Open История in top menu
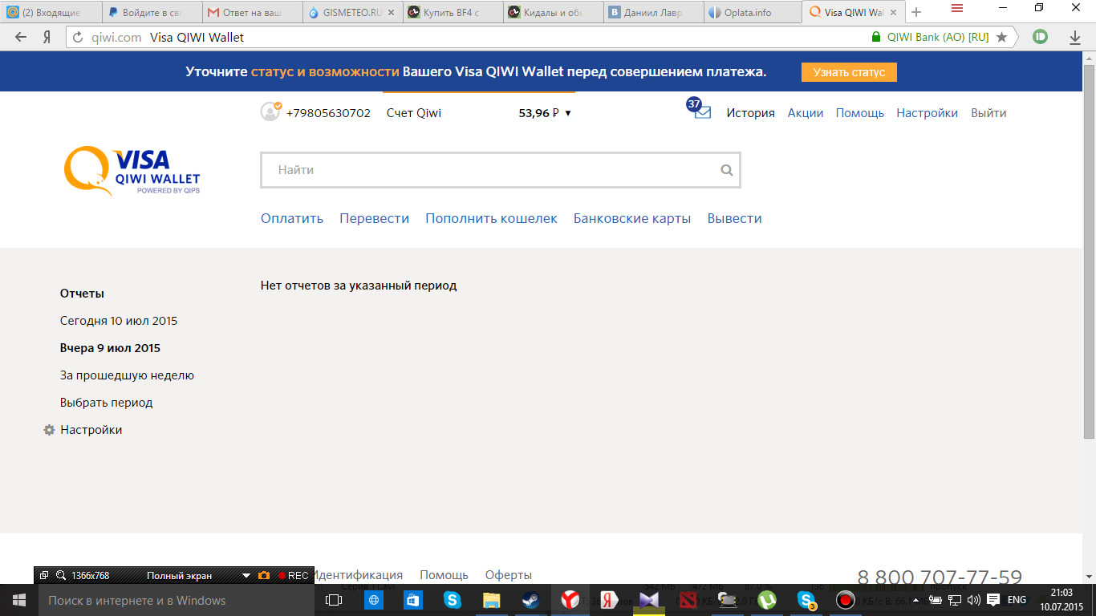 (751, 113)
